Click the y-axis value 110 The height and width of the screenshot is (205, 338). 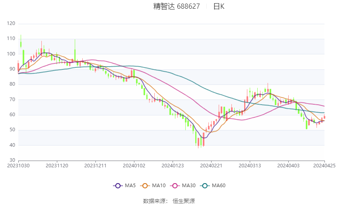(x=11, y=39)
